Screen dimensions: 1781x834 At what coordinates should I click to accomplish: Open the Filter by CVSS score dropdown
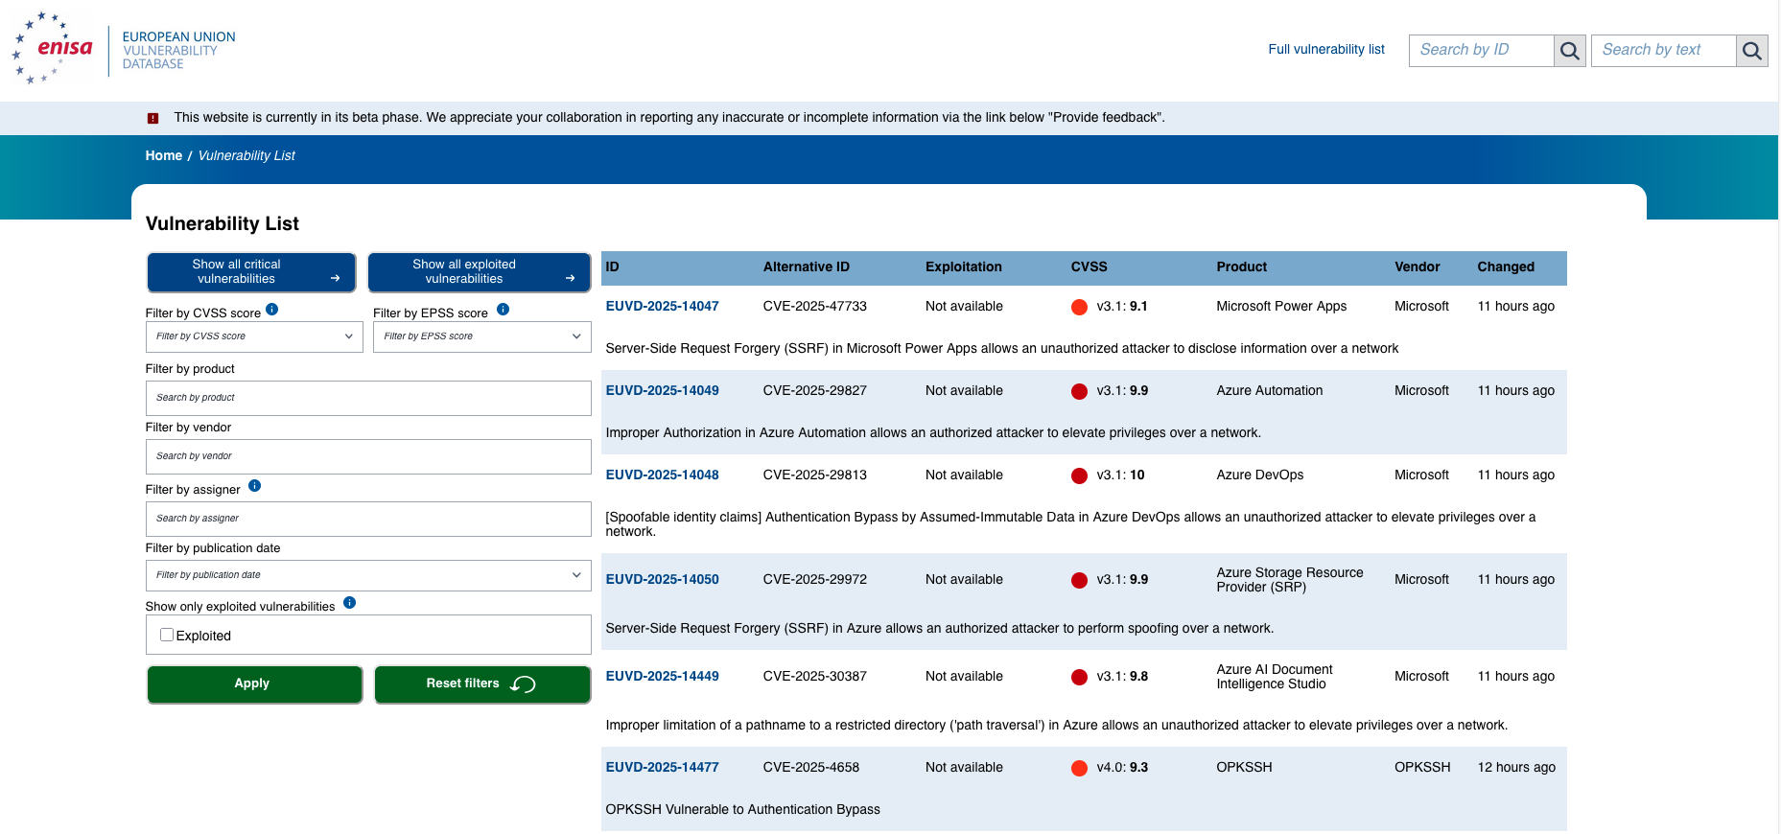[254, 336]
